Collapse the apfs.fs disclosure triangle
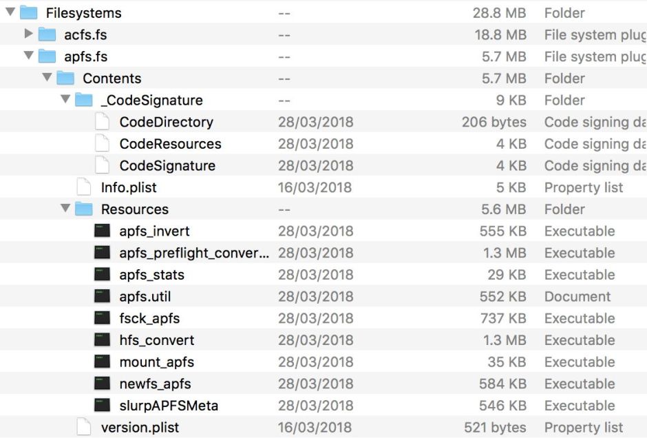This screenshot has width=647, height=438. pos(28,56)
